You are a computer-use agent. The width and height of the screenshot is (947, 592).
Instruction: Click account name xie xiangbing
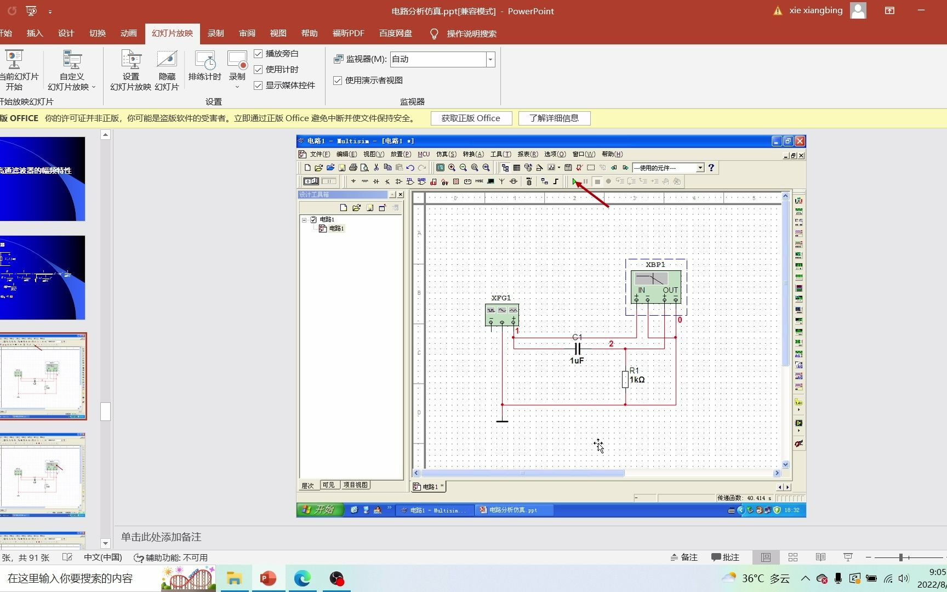[815, 10]
